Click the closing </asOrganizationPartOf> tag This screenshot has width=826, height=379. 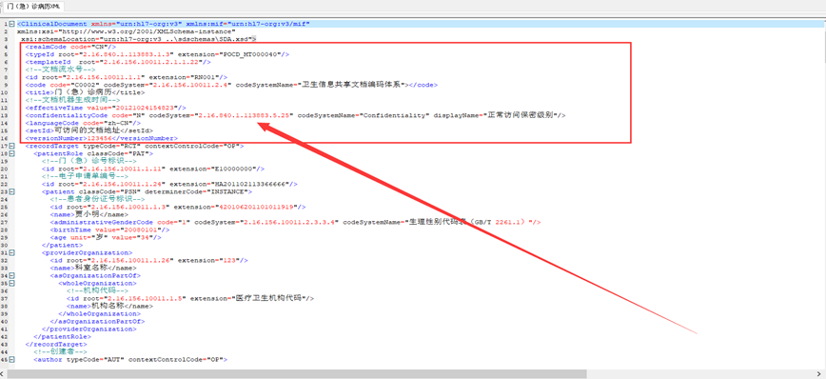[x=97, y=321]
